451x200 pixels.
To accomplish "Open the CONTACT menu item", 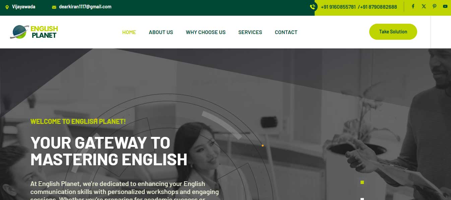I will (286, 32).
